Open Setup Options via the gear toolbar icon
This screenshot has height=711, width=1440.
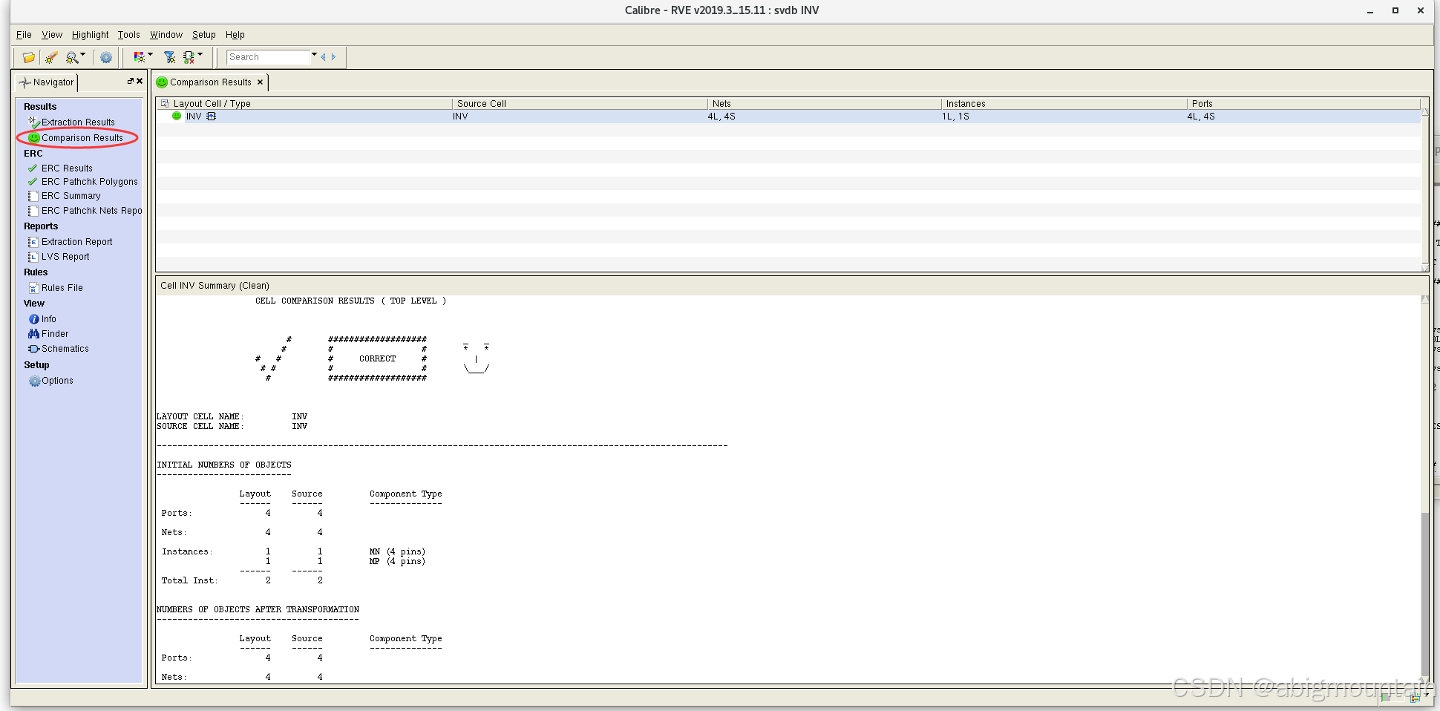(x=106, y=57)
